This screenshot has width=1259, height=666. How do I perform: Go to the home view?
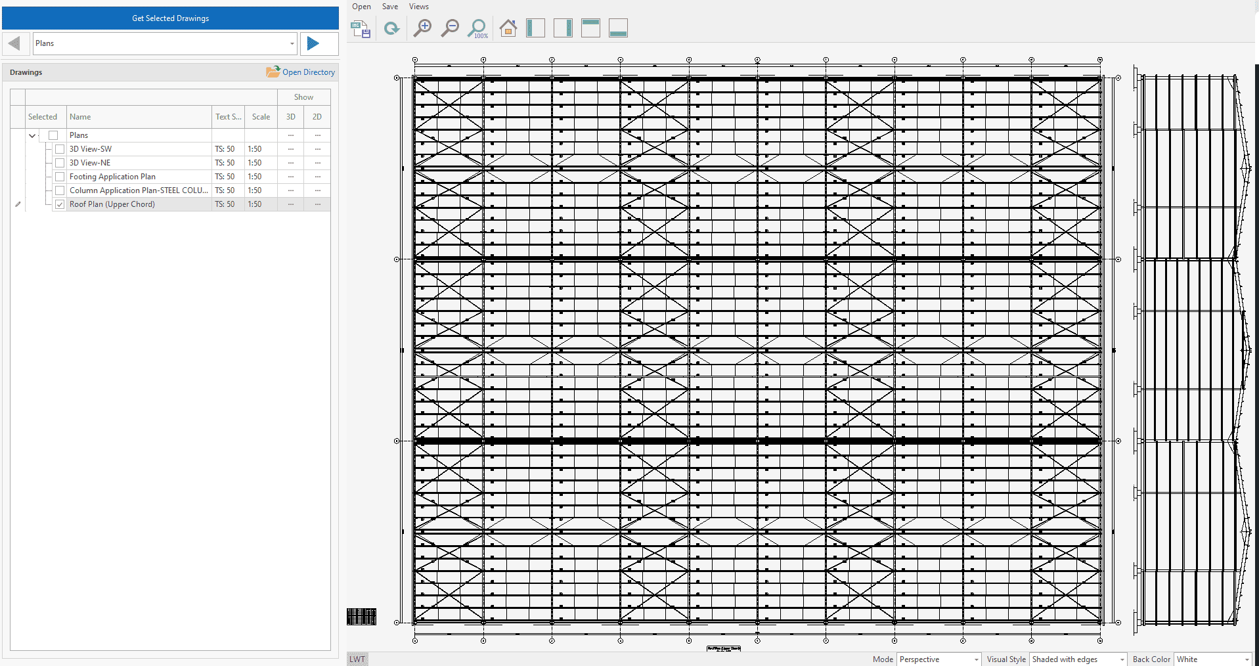[x=508, y=28]
